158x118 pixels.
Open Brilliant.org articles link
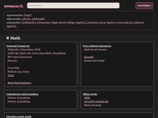click(18, 72)
